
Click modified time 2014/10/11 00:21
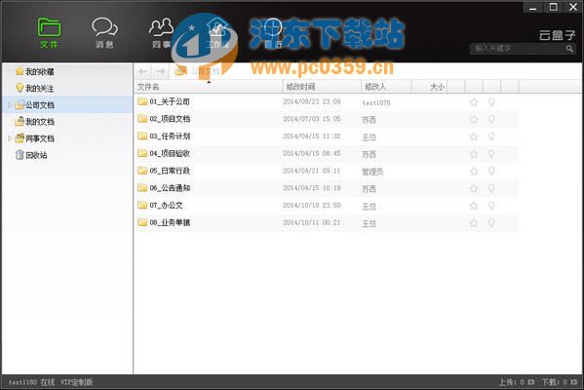[x=312, y=222]
